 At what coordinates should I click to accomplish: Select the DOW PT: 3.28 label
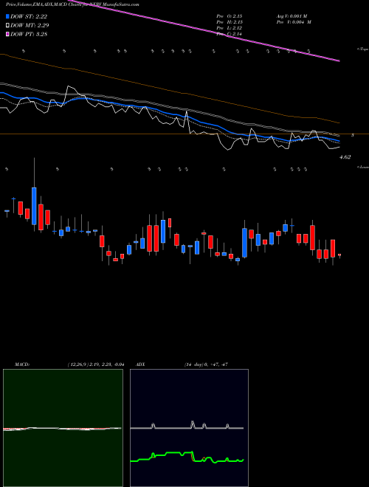point(29,34)
